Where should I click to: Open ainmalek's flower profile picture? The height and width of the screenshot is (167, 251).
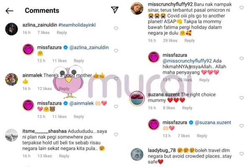pyautogui.click(x=12, y=79)
